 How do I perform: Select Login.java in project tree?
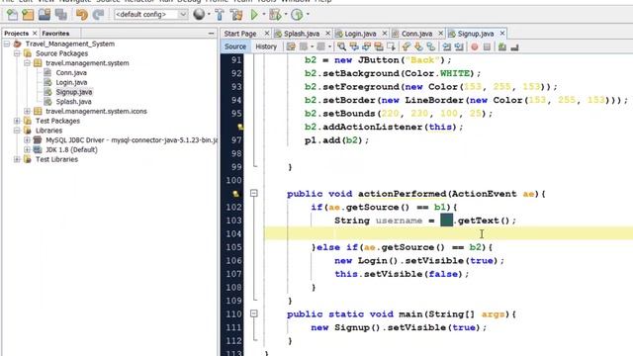tap(71, 82)
